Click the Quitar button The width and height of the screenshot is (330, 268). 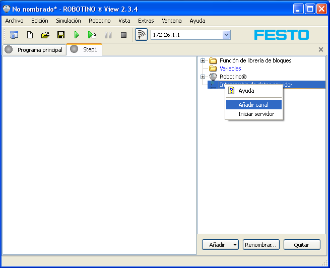(302, 245)
